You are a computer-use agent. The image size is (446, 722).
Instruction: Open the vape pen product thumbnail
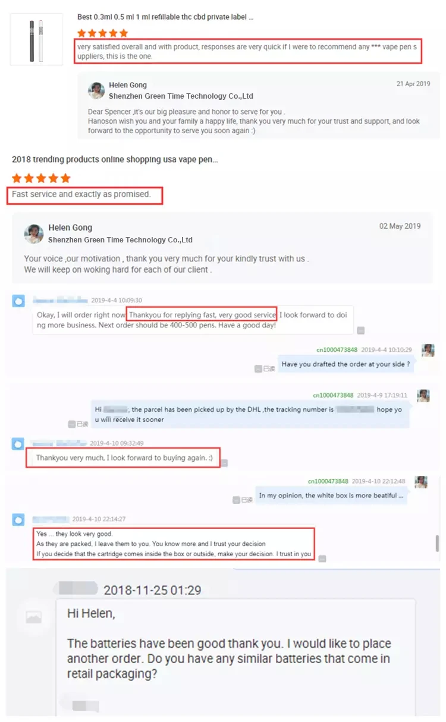36,40
